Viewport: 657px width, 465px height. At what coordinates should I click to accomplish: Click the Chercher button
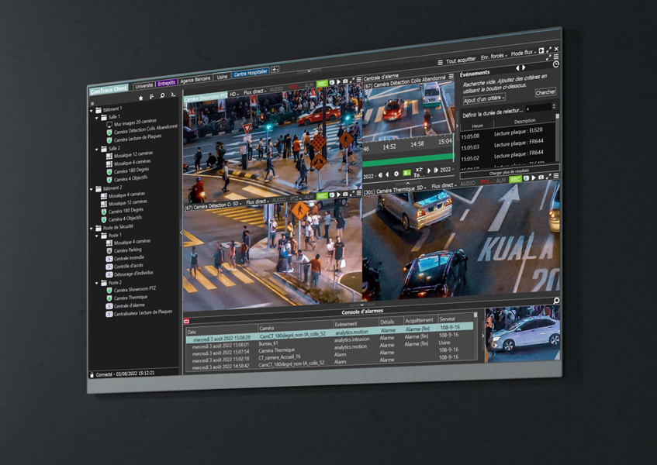pos(545,91)
